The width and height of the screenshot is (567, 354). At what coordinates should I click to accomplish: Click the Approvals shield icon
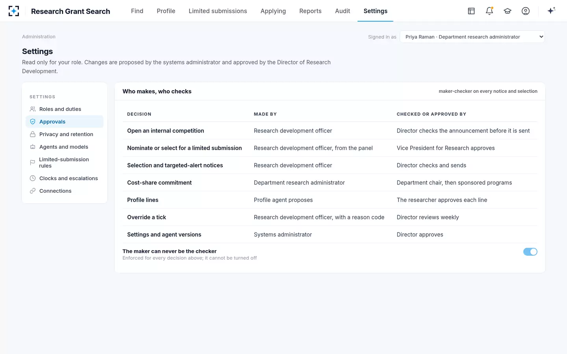(x=33, y=122)
